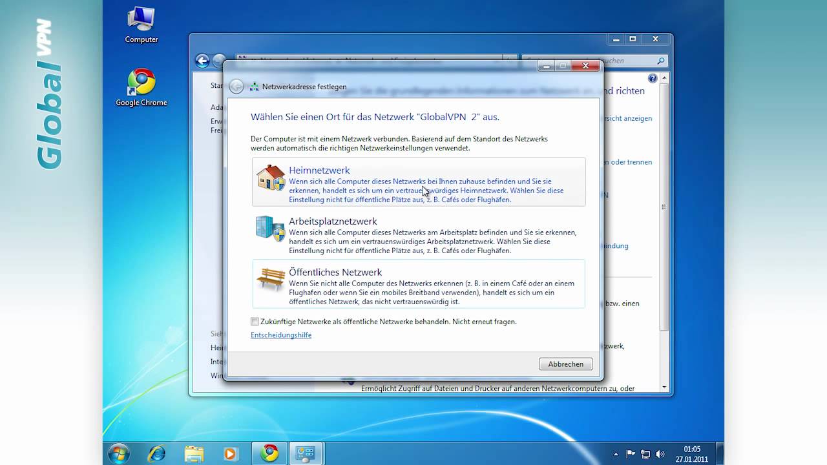Open Windows Explorer folder on taskbar

click(194, 453)
